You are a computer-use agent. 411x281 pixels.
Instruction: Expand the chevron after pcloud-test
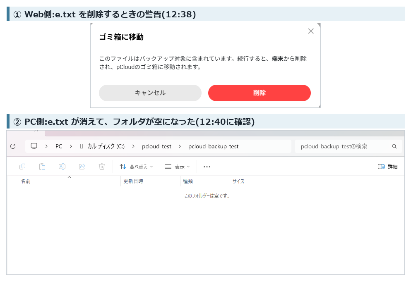tap(180, 146)
